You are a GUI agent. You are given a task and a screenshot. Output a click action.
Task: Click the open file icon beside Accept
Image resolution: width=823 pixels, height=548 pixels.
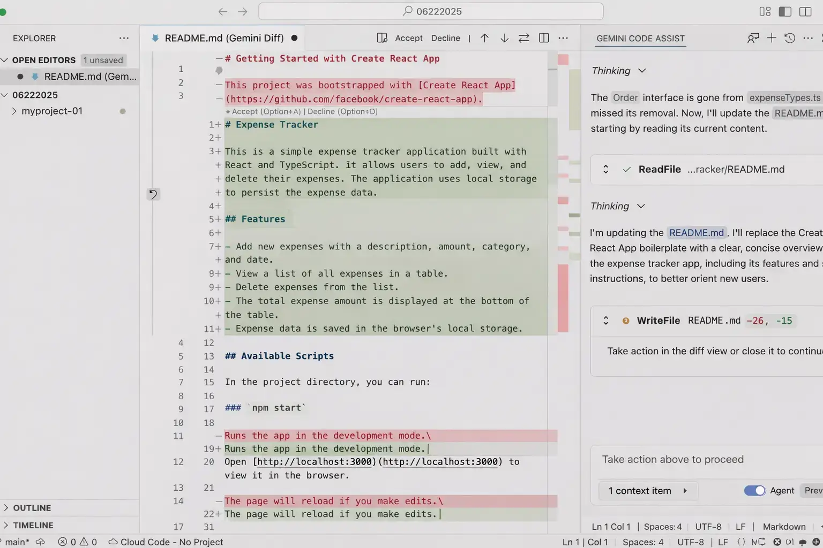[382, 38]
